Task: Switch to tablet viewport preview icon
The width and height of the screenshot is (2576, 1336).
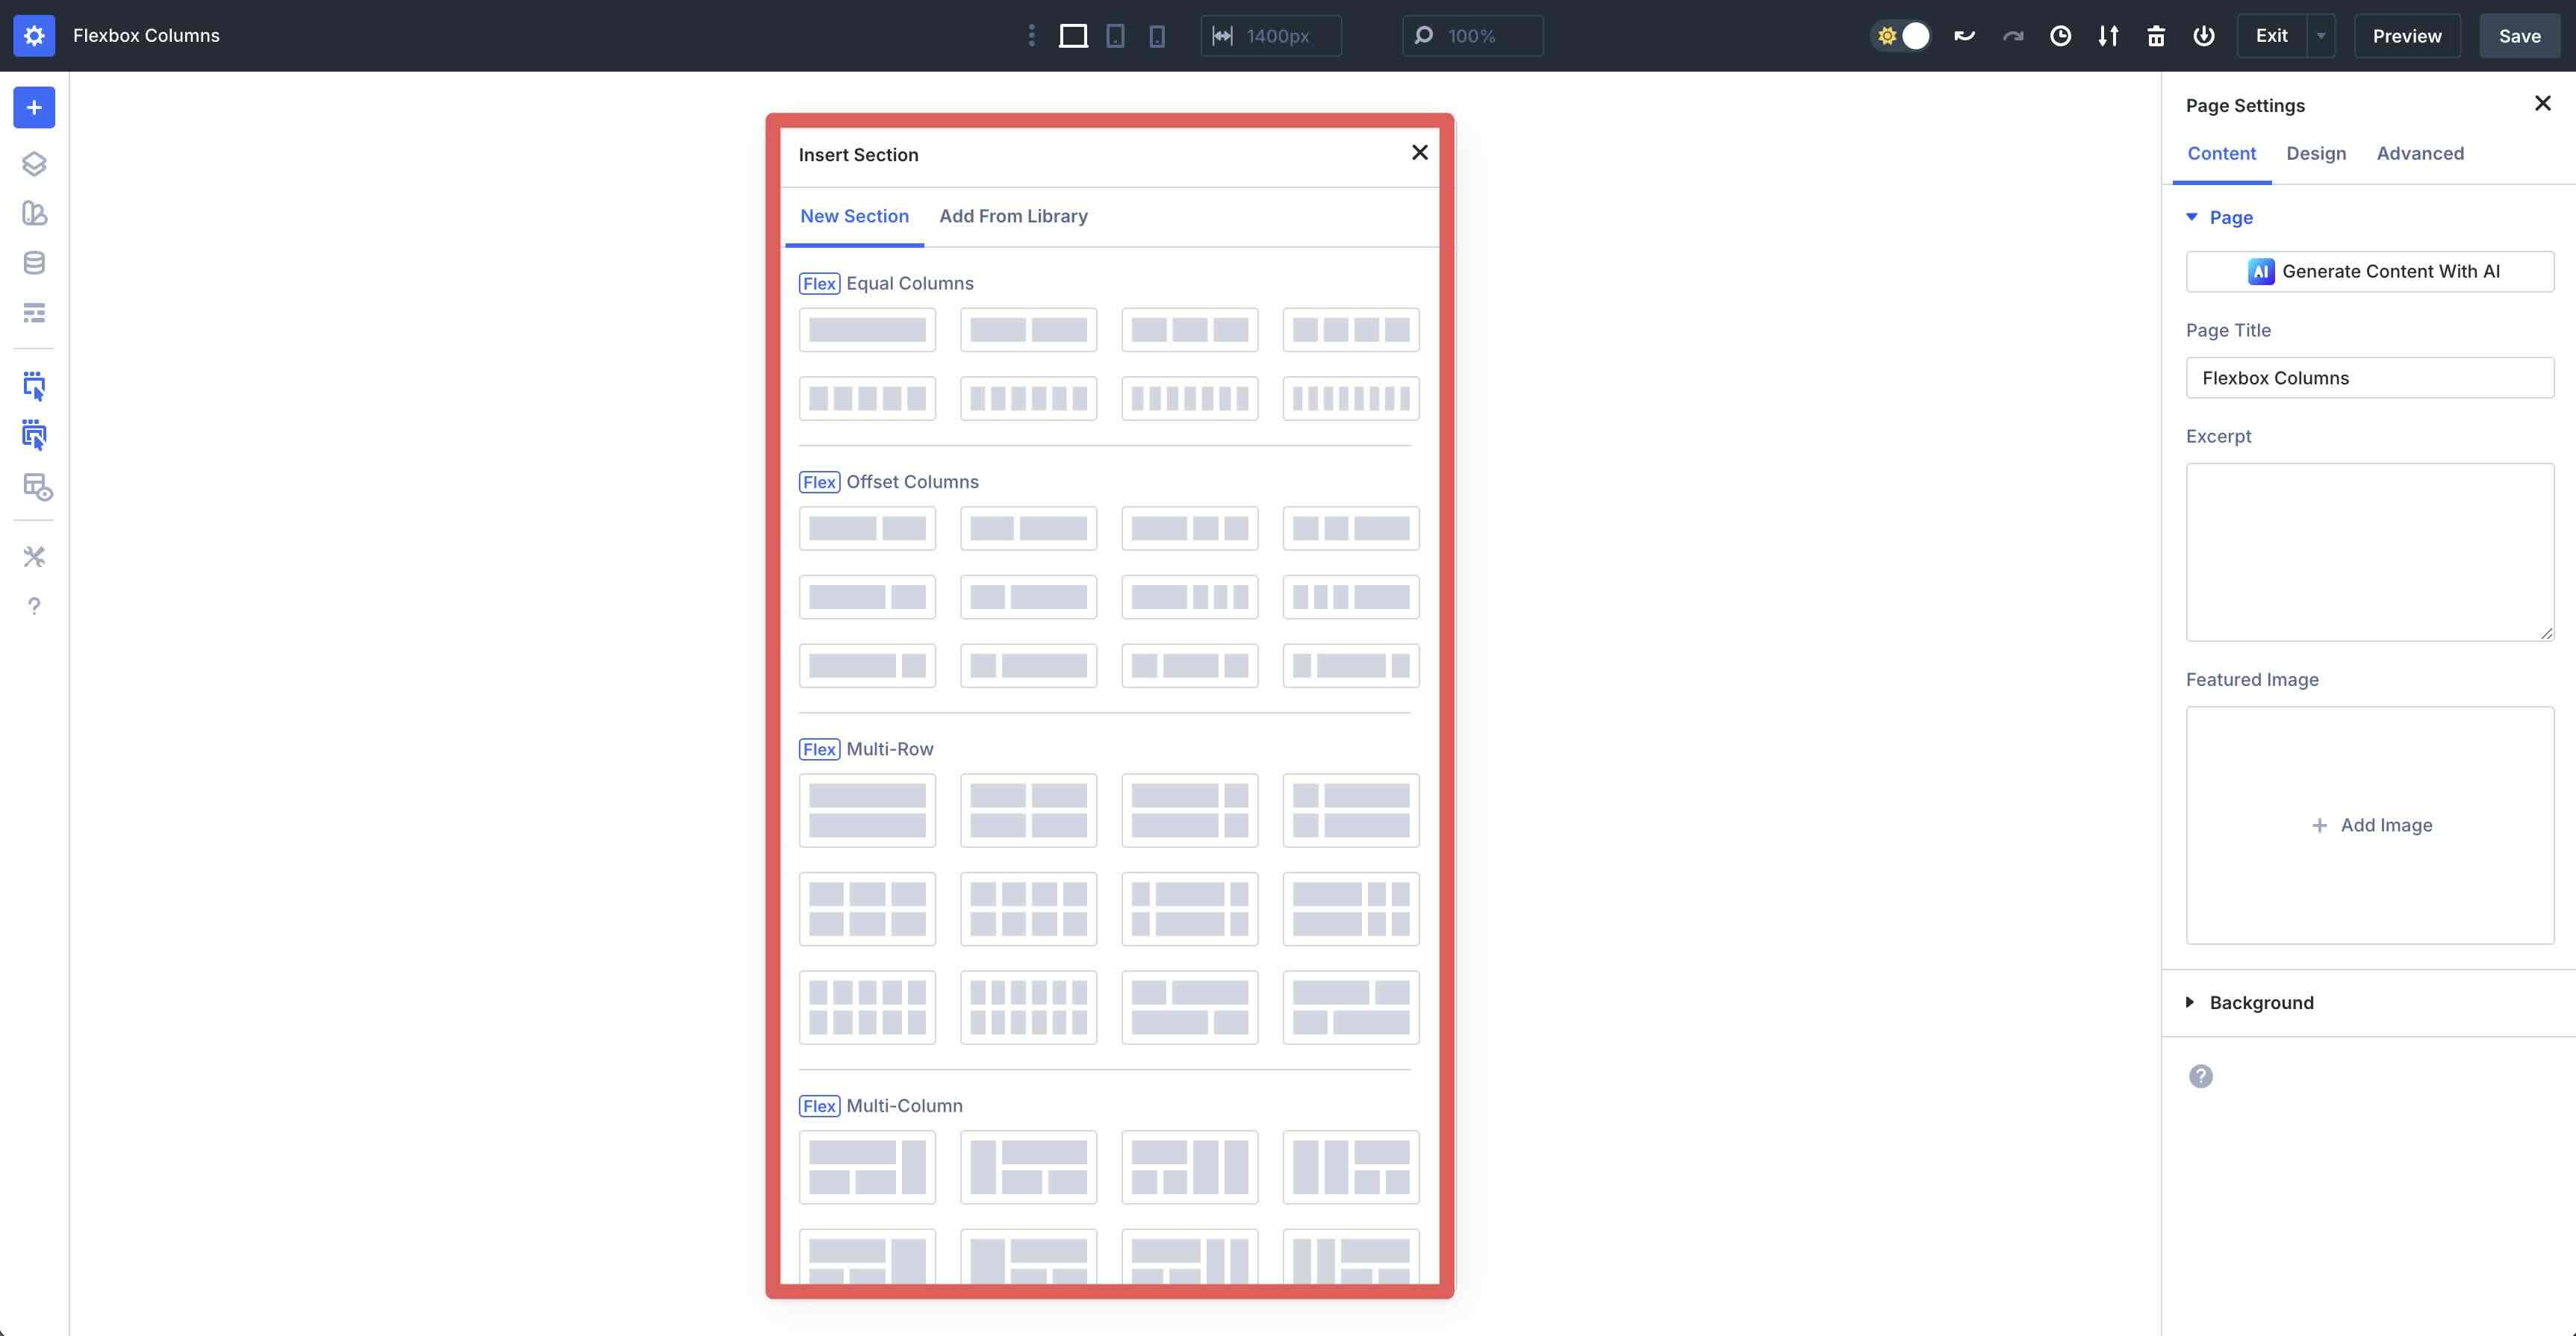Action: coord(1115,35)
